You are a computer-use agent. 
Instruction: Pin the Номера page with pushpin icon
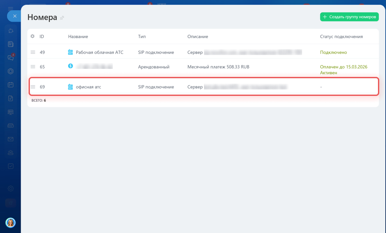[x=62, y=18]
